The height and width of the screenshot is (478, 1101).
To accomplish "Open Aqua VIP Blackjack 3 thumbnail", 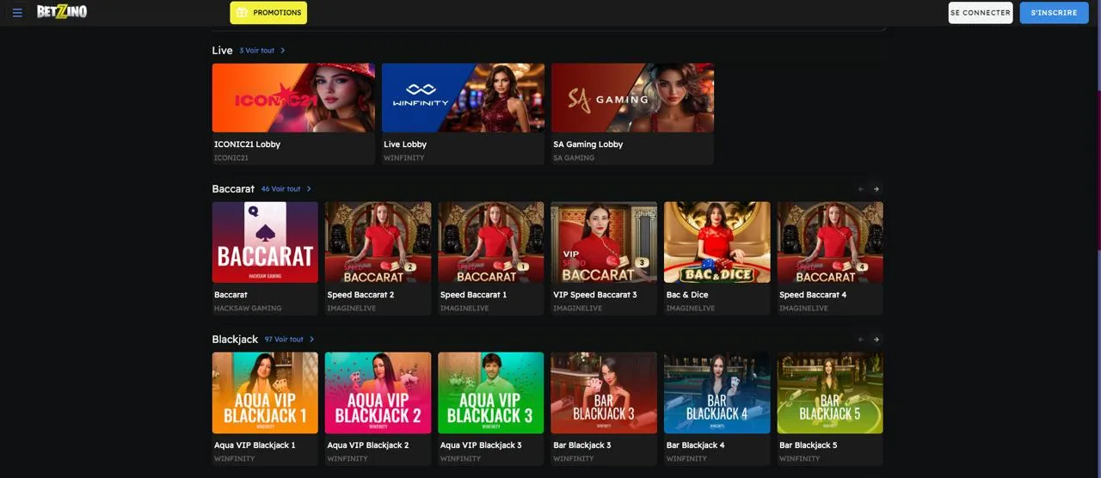I will pyautogui.click(x=491, y=393).
